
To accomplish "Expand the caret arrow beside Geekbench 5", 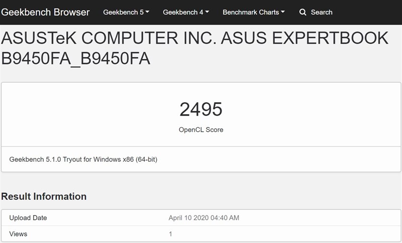I will tap(147, 12).
